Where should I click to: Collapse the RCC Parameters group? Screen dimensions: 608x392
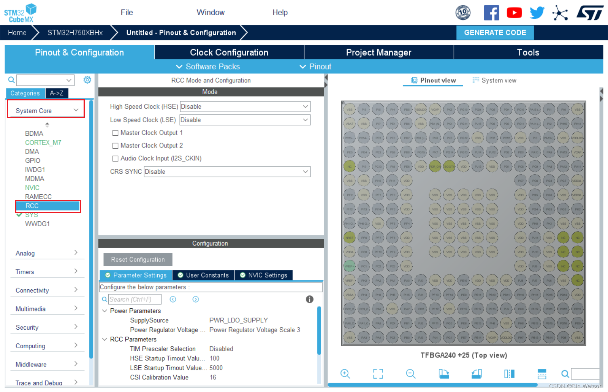click(104, 340)
